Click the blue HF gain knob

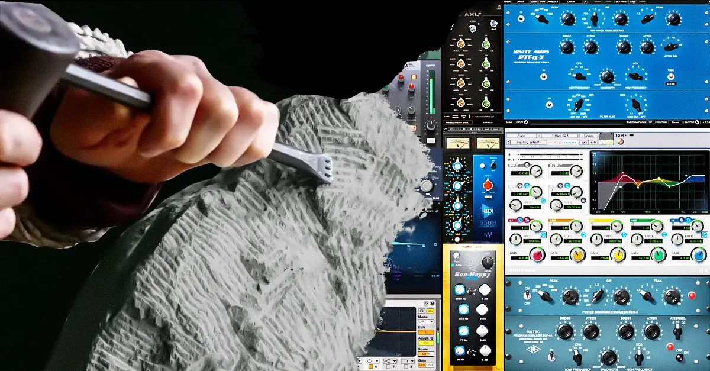(x=699, y=256)
